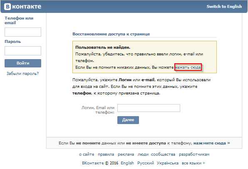Open the сообщества footer link
248x169 pixels.
point(163,154)
